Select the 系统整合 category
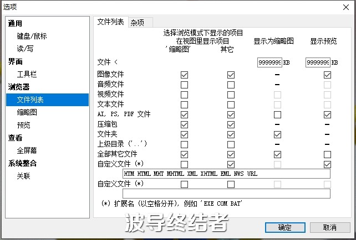 coord(22,164)
